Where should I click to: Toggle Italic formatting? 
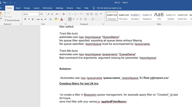[29, 19]
